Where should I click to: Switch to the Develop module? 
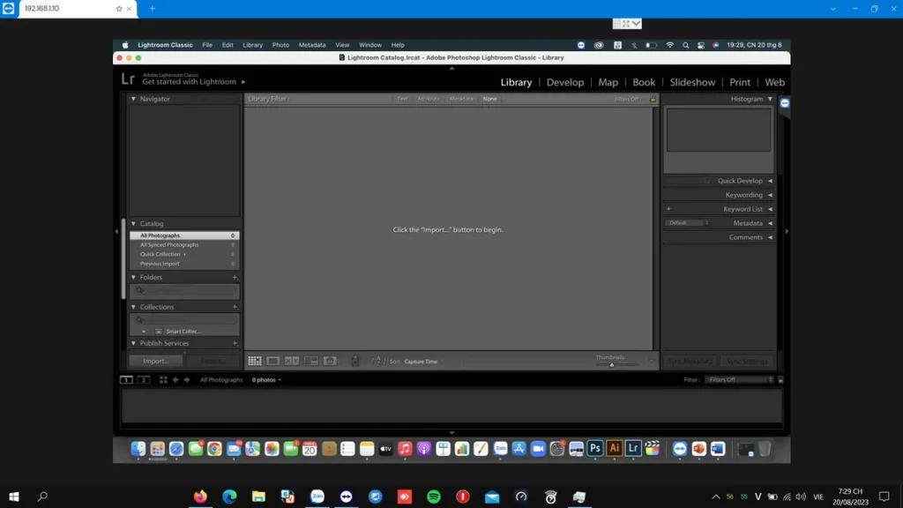(x=565, y=82)
